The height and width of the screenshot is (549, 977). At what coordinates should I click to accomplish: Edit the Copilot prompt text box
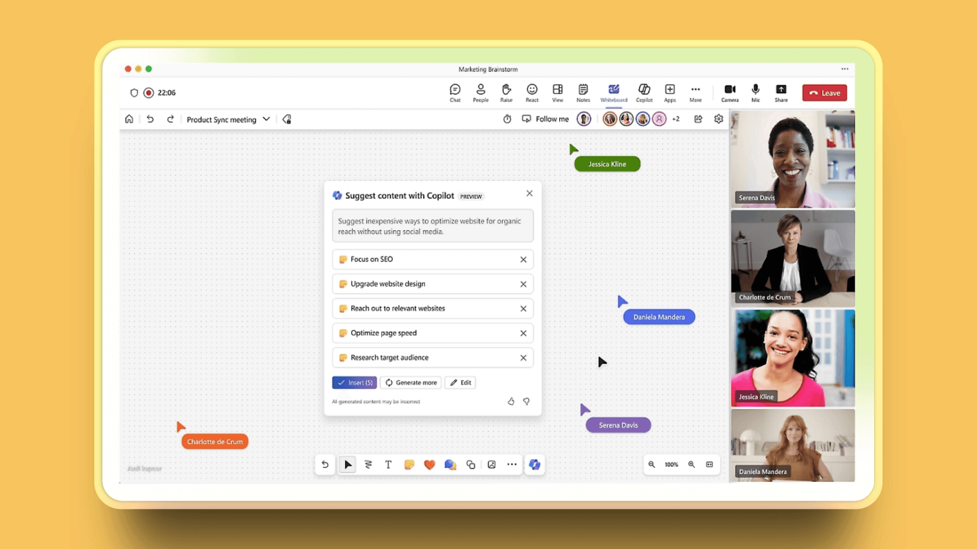tap(433, 226)
